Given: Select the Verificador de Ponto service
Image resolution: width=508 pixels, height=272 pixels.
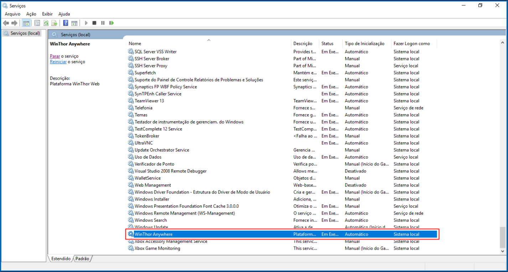Looking at the screenshot, I should click(x=282, y=164).
